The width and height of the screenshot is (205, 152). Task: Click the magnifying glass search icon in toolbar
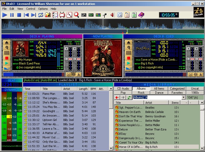point(76,15)
